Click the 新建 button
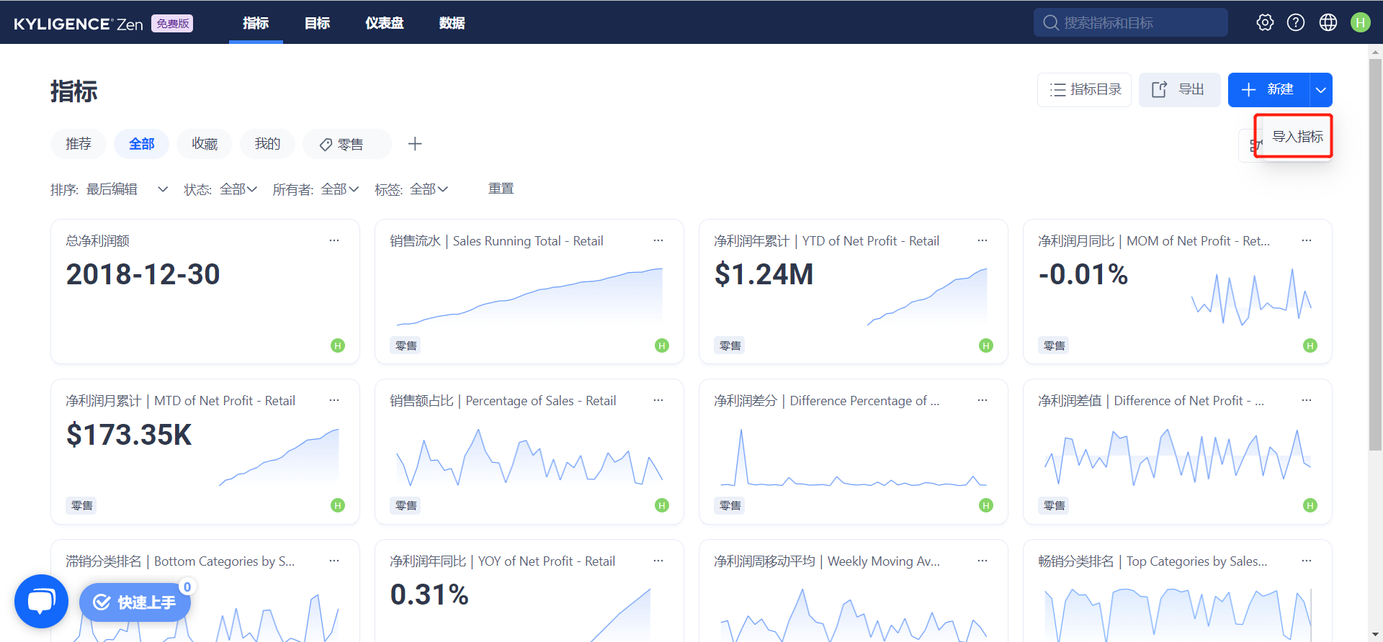Image resolution: width=1383 pixels, height=642 pixels. coord(1269,90)
